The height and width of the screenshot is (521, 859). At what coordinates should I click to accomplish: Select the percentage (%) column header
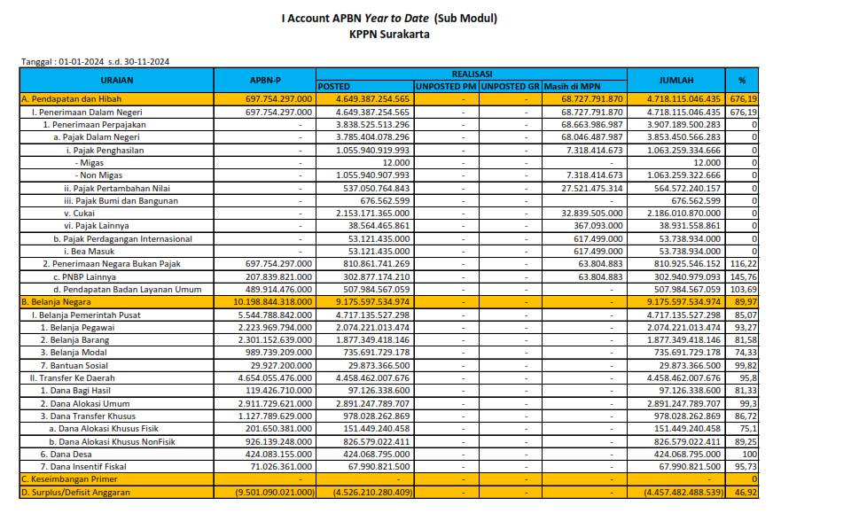(x=741, y=81)
